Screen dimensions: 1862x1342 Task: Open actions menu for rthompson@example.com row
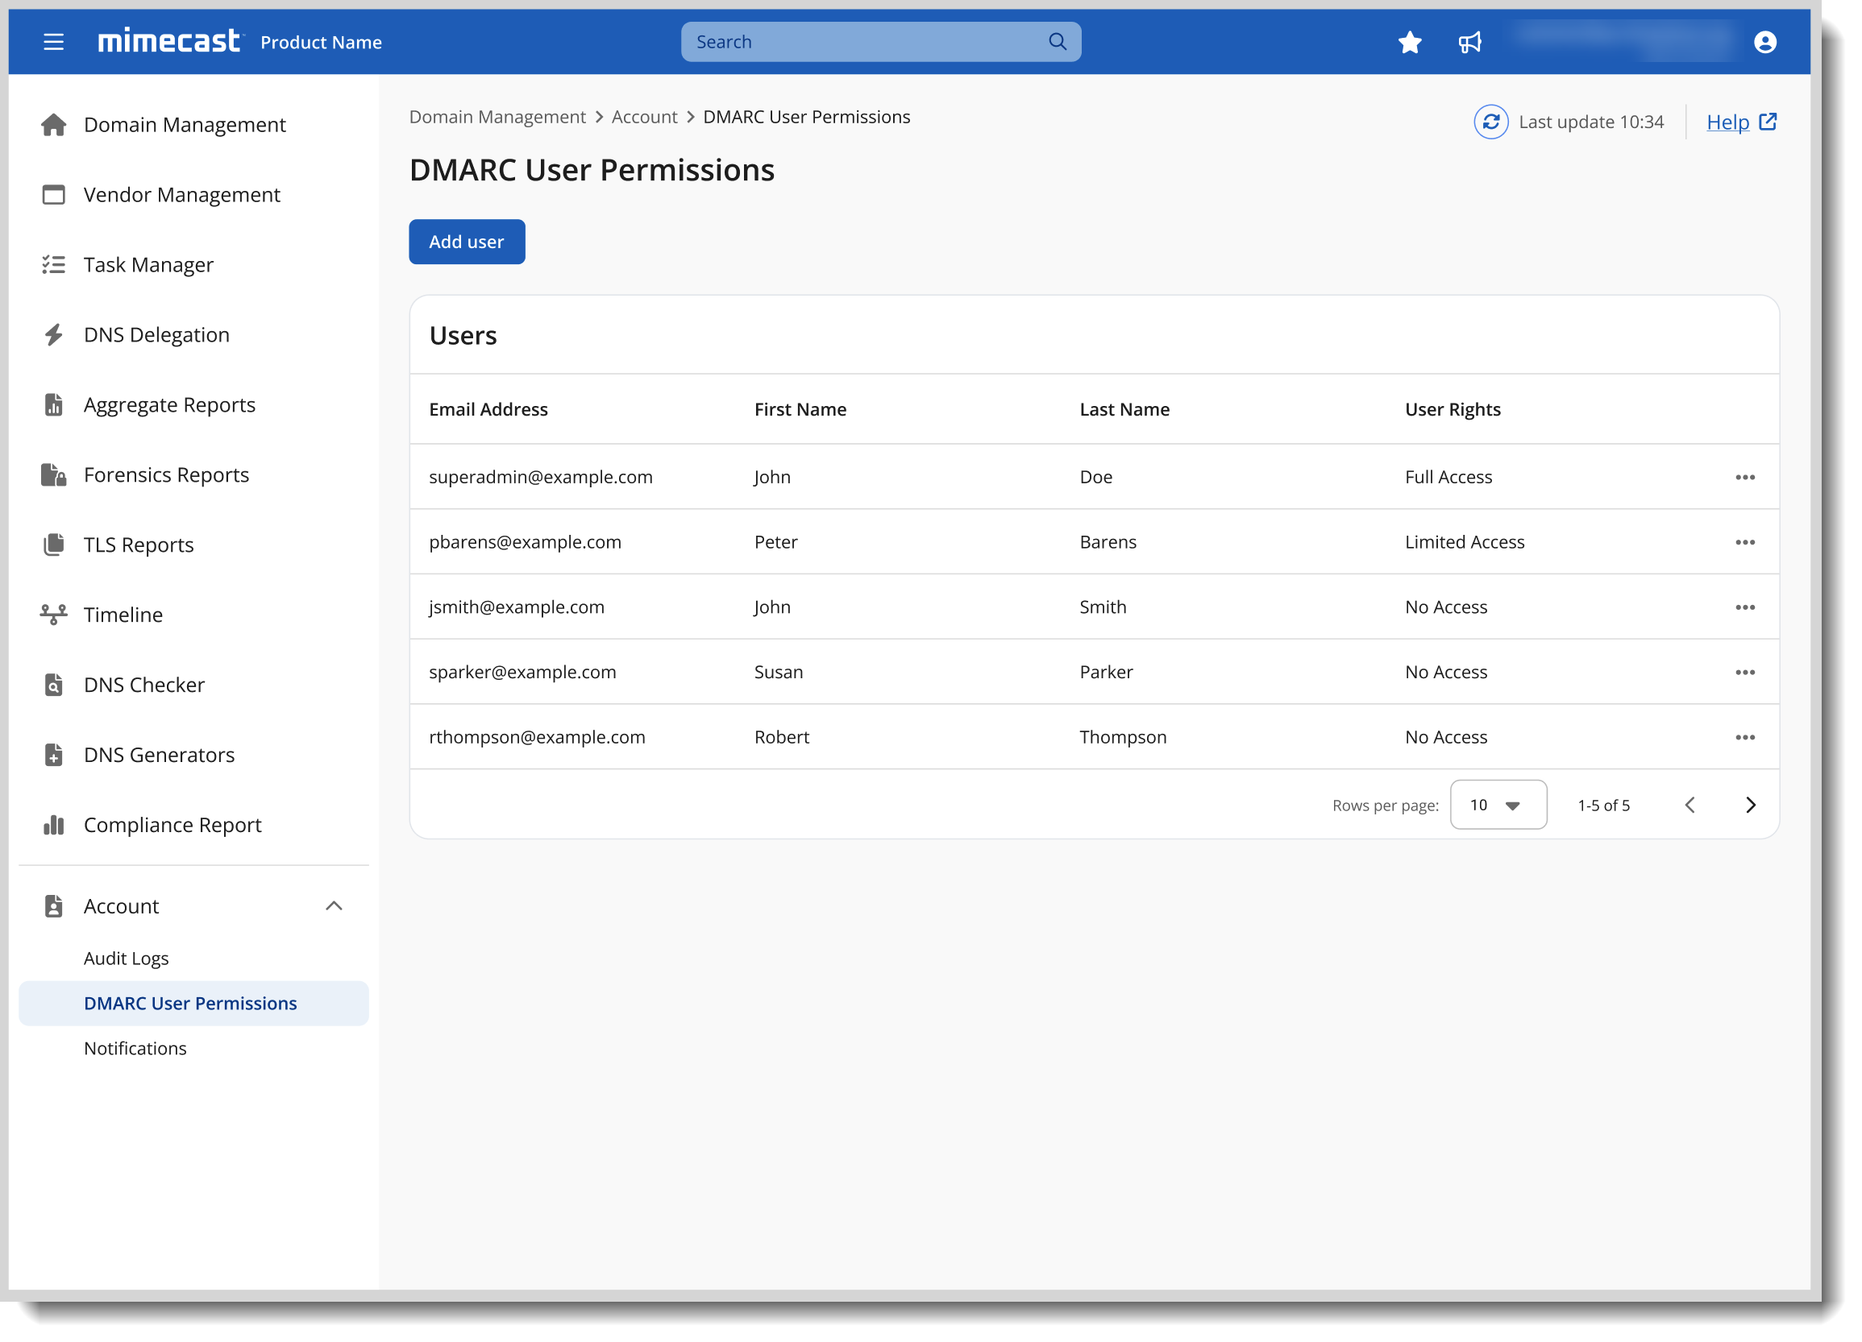pyautogui.click(x=1744, y=737)
